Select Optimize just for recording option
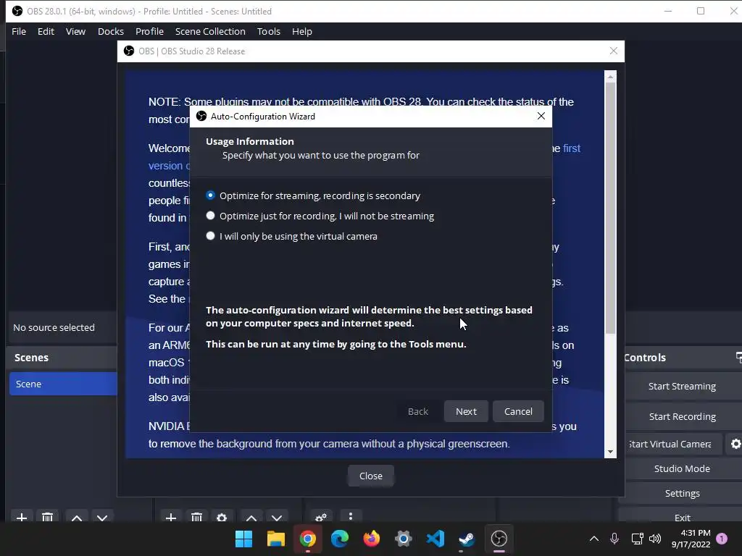Image resolution: width=742 pixels, height=556 pixels. point(320,216)
